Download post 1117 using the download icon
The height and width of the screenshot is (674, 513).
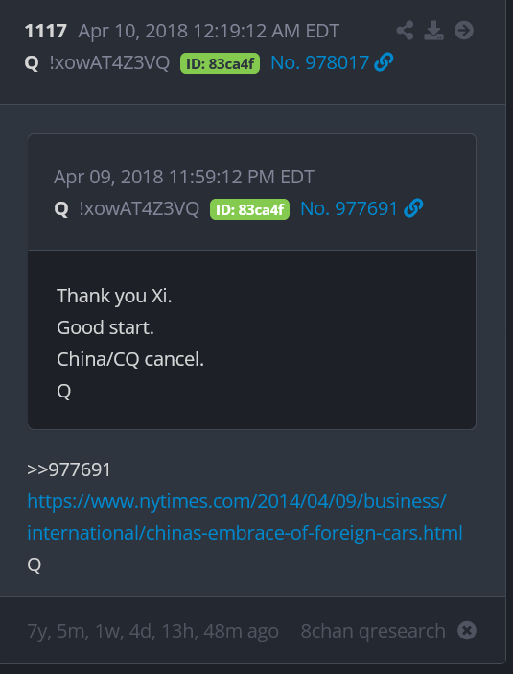tap(434, 31)
